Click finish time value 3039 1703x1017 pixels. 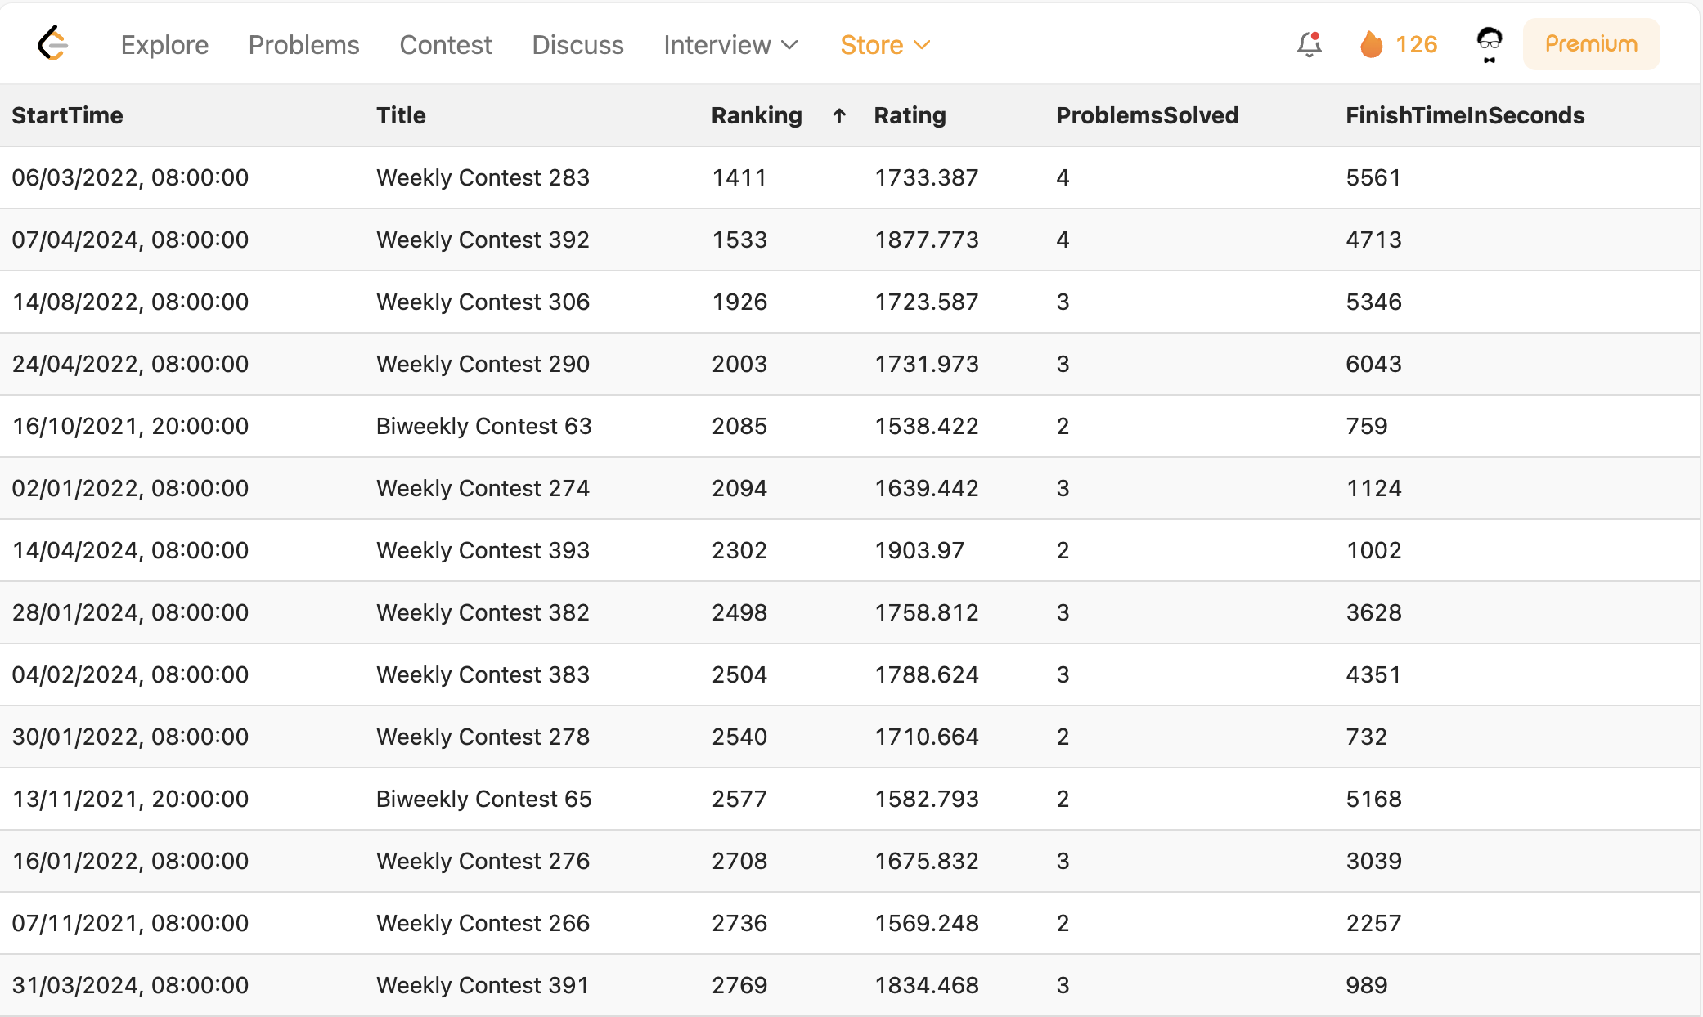click(1374, 861)
